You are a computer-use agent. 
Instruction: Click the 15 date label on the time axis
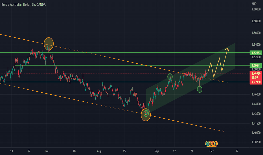click(x=124, y=151)
